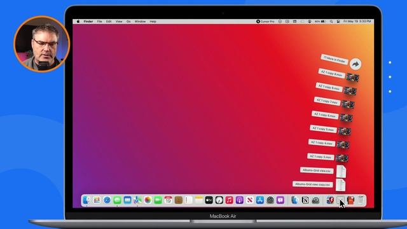Click the Downloads stack under the cursor
The image size is (407, 229).
point(340,200)
